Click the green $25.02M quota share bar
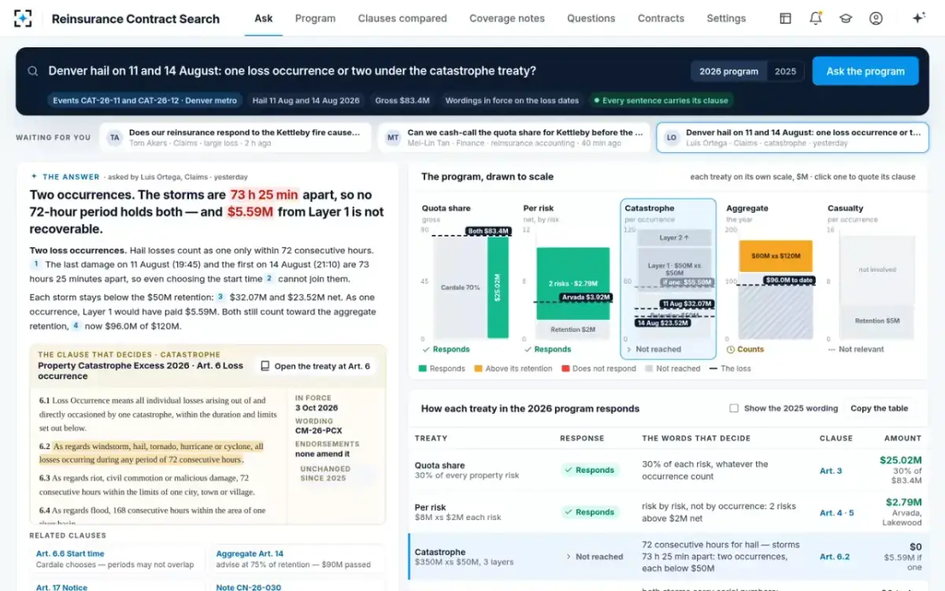 (x=498, y=288)
